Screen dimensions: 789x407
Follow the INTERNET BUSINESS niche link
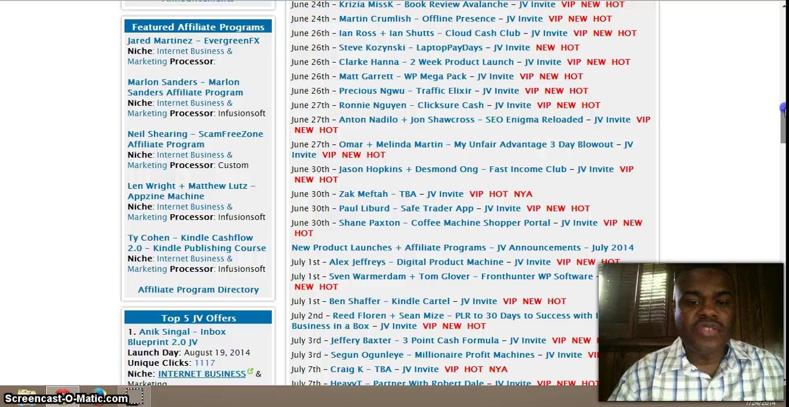point(202,374)
